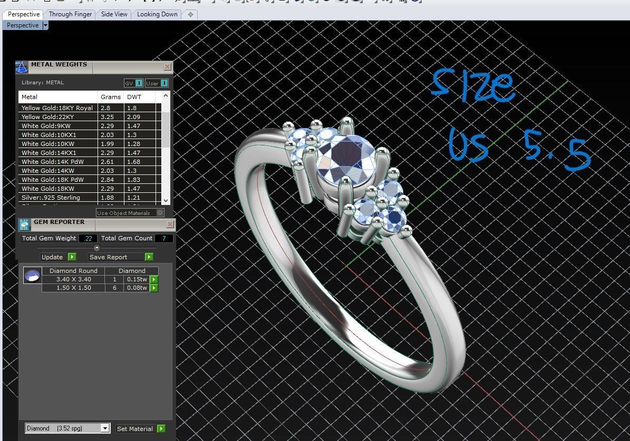Click the Grams column header

click(x=111, y=97)
